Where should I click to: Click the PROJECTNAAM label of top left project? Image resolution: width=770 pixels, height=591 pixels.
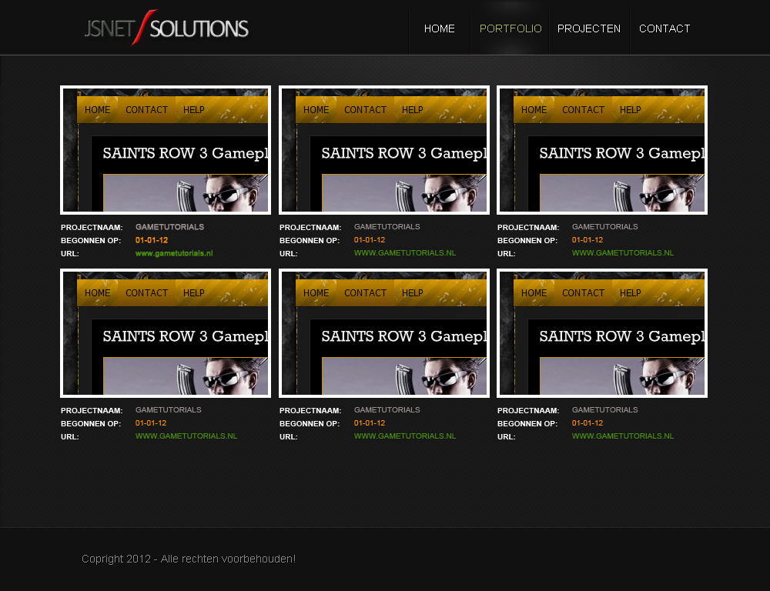coord(92,227)
